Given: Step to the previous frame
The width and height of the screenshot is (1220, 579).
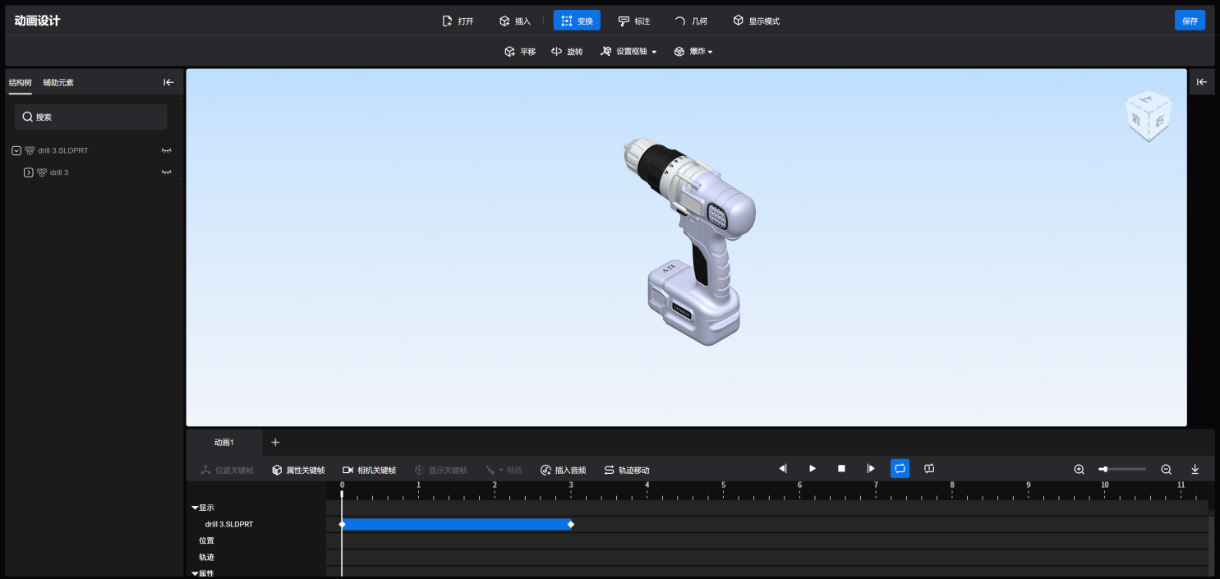Looking at the screenshot, I should pos(783,468).
